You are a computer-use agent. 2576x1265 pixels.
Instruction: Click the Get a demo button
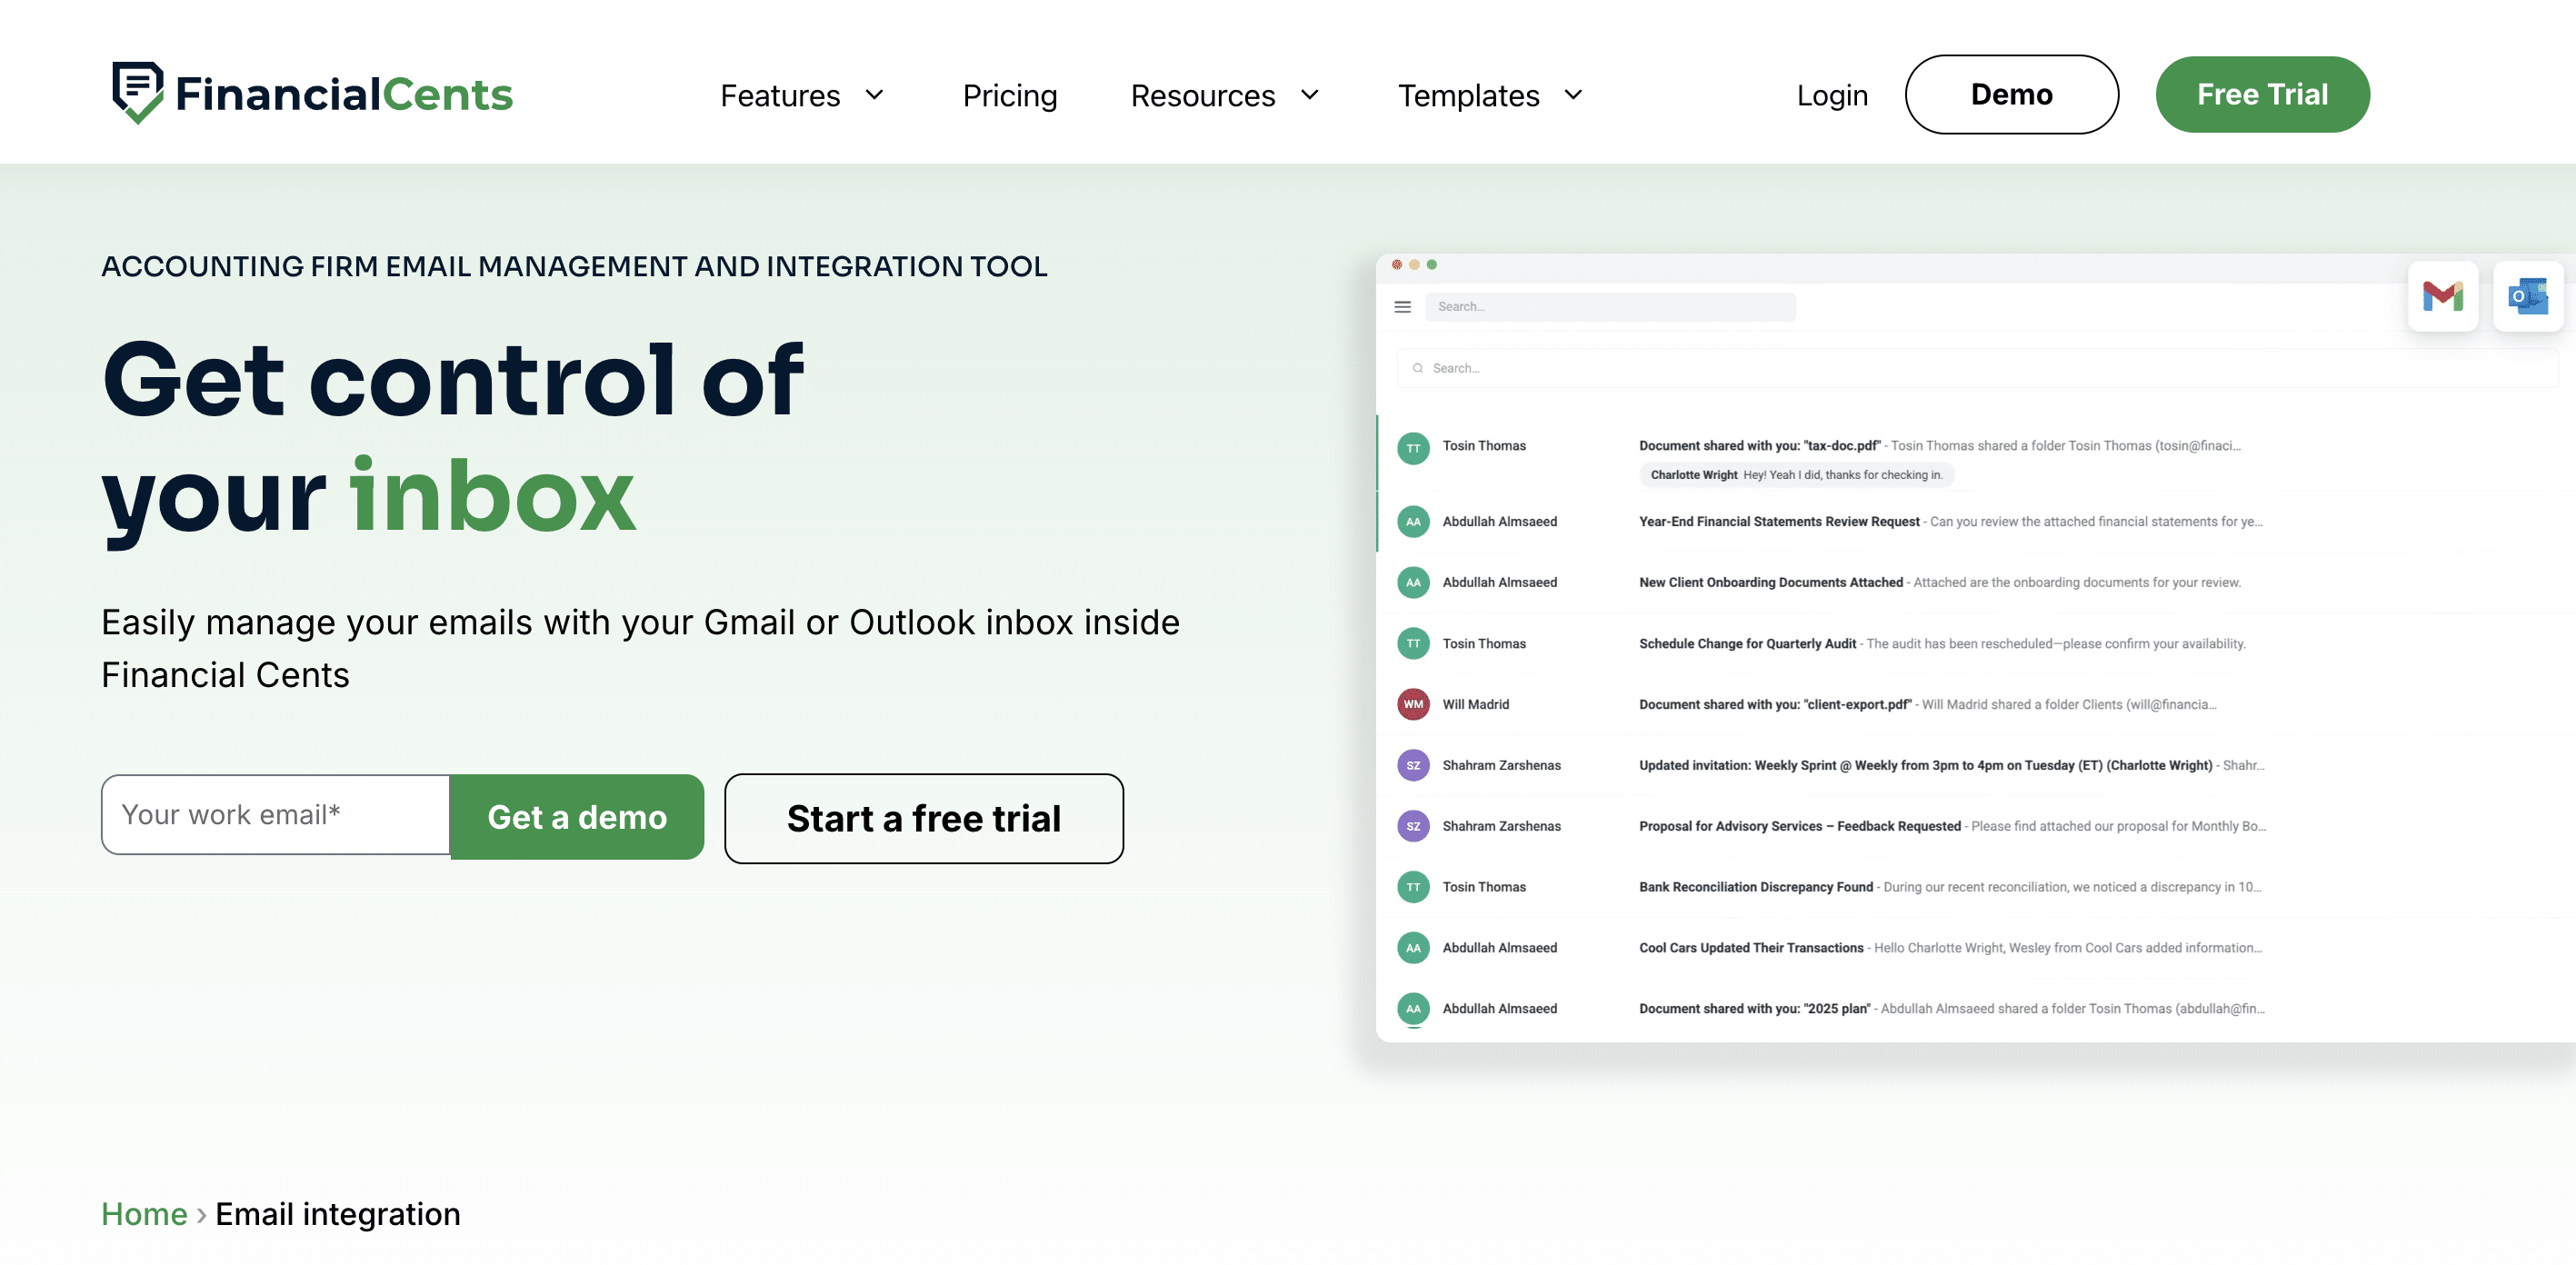[x=577, y=817]
